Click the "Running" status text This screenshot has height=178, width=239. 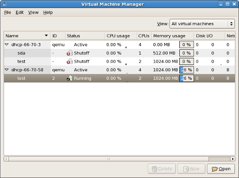point(83,78)
